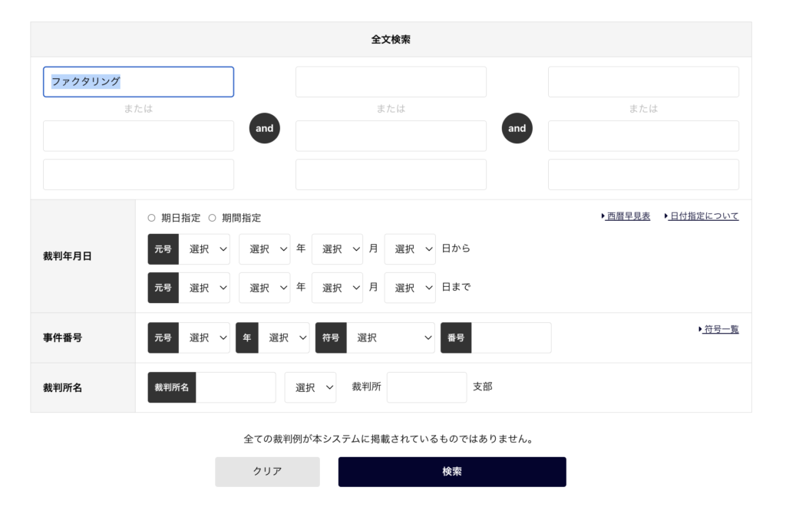Select the 期日指定 radio button

pos(151,218)
